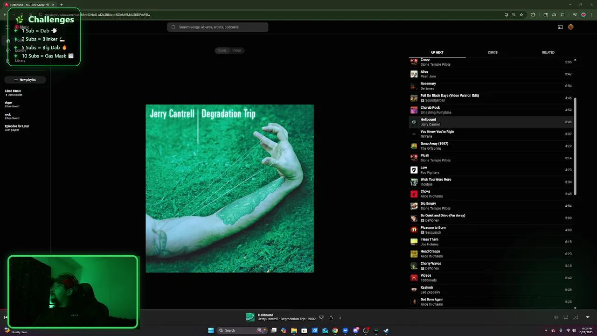Open more options menu in player bar
Viewport: 597px width, 336px height.
[x=340, y=317]
